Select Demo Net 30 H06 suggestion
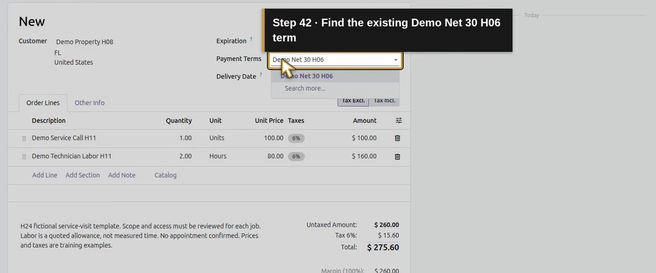Screen dimensions: 656x273 click(335, 76)
